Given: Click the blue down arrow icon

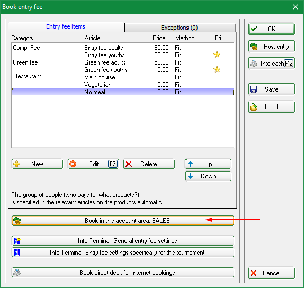Looking at the screenshot, I should [190, 176].
